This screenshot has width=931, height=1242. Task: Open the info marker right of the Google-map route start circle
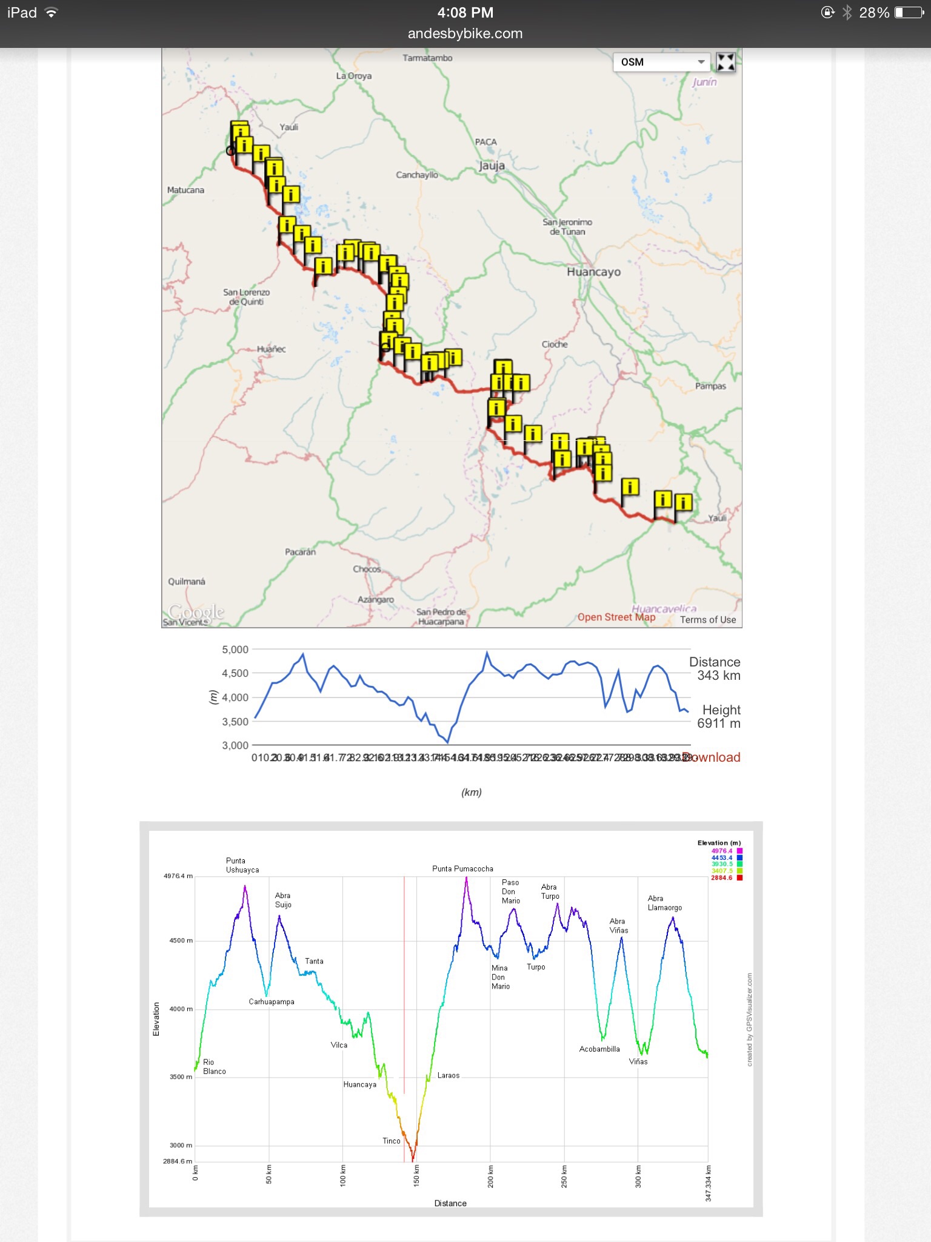coord(244,145)
